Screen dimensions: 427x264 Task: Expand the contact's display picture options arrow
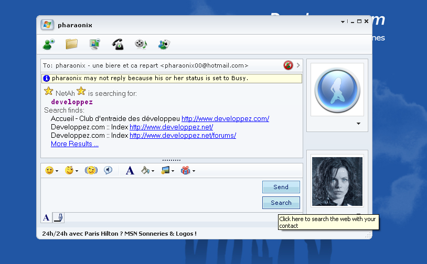358,124
